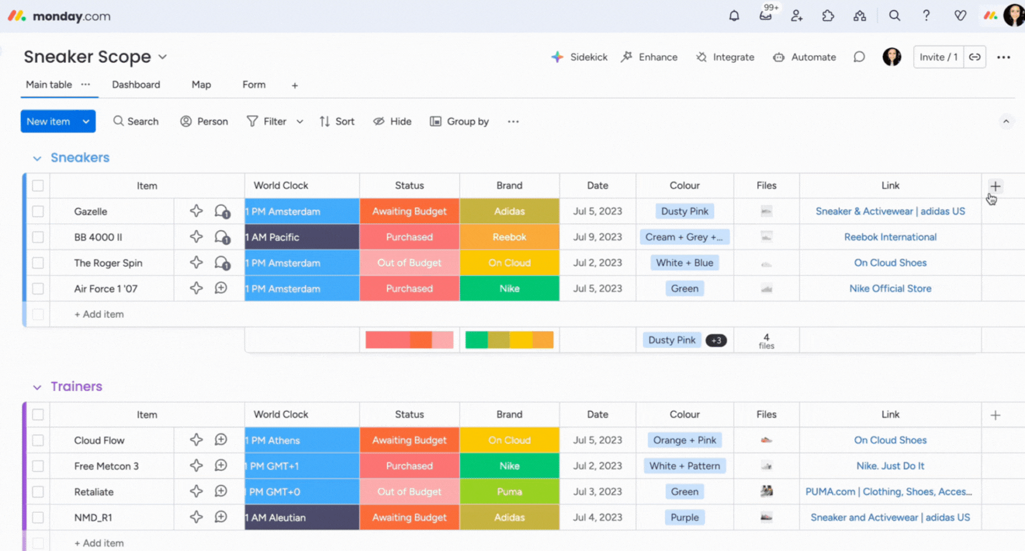This screenshot has height=551, width=1025.
Task: Click the invite members icon in top bar
Action: (797, 16)
